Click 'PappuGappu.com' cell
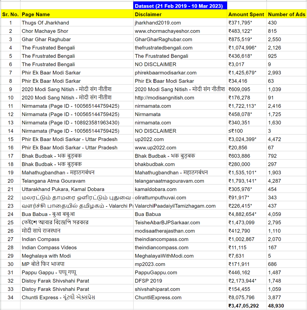 pyautogui.click(x=180, y=273)
